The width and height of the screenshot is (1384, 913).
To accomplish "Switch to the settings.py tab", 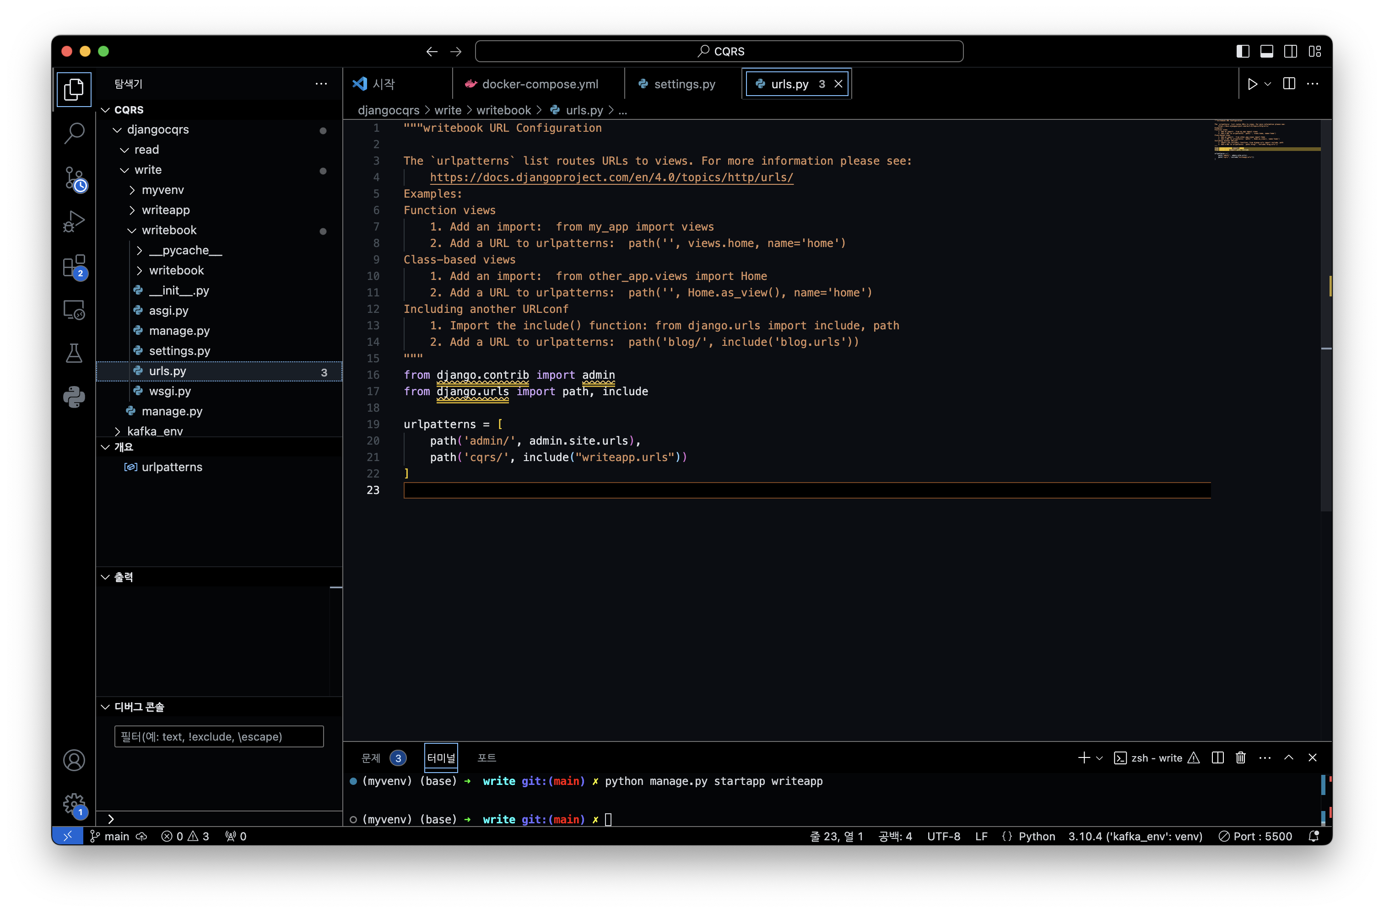I will pos(684,84).
